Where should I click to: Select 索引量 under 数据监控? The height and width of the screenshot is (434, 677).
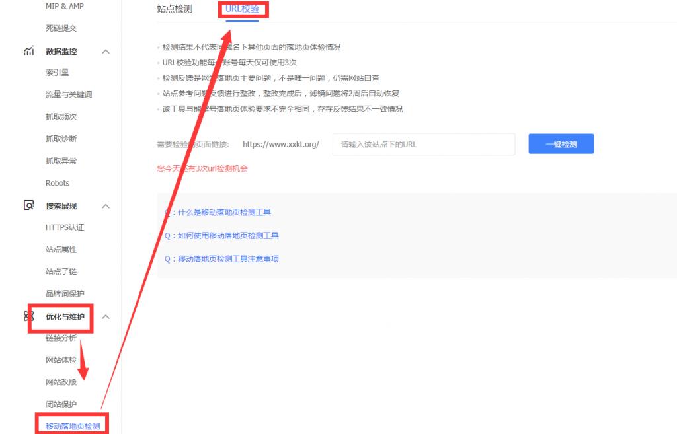pos(58,73)
